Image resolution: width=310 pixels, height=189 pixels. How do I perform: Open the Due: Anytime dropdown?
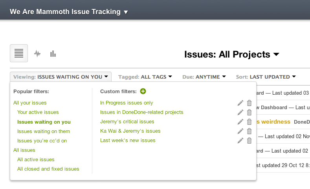click(204, 77)
